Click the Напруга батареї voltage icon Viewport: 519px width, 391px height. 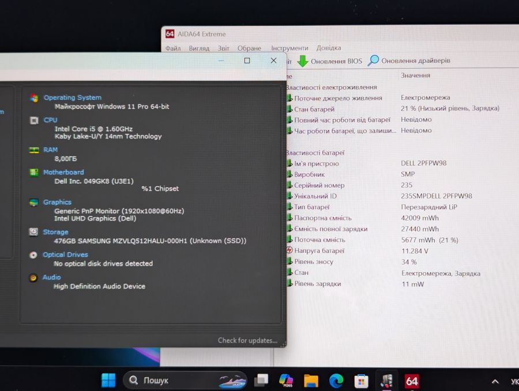click(x=289, y=251)
